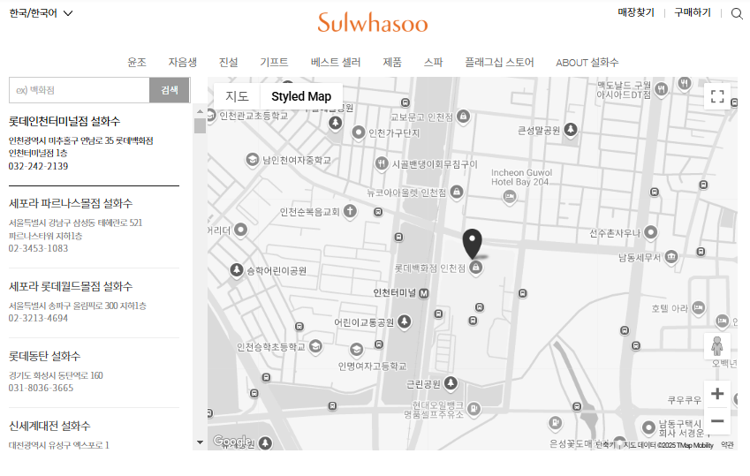This screenshot has width=750, height=476.
Task: Click the Google logo on map
Action: coord(232,441)
